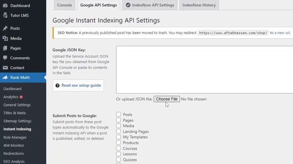This screenshot has height=164, width=293.
Task: Switch to the Console tab
Action: click(65, 5)
